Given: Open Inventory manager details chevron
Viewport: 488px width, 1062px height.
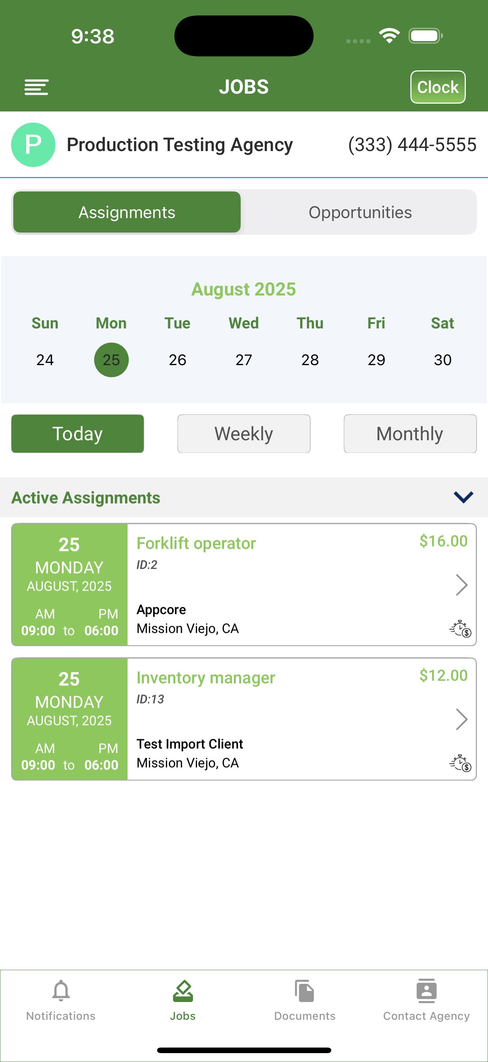Looking at the screenshot, I should (462, 719).
